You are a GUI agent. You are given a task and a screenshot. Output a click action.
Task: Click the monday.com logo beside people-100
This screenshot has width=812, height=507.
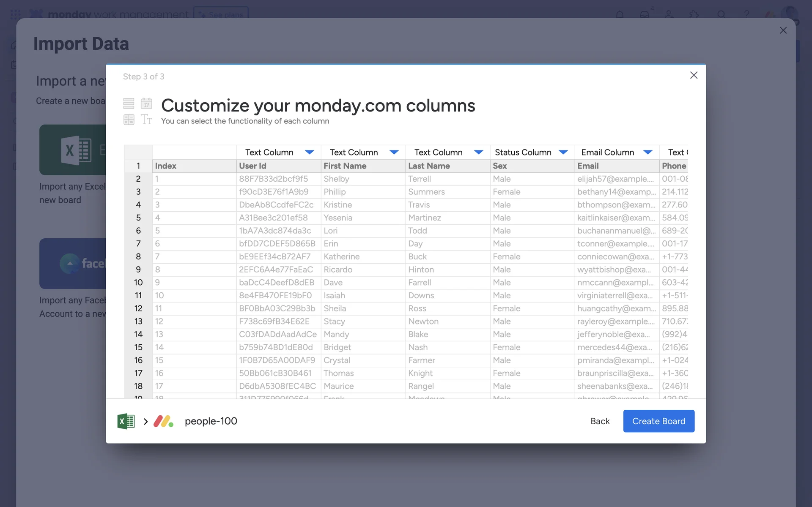point(163,421)
